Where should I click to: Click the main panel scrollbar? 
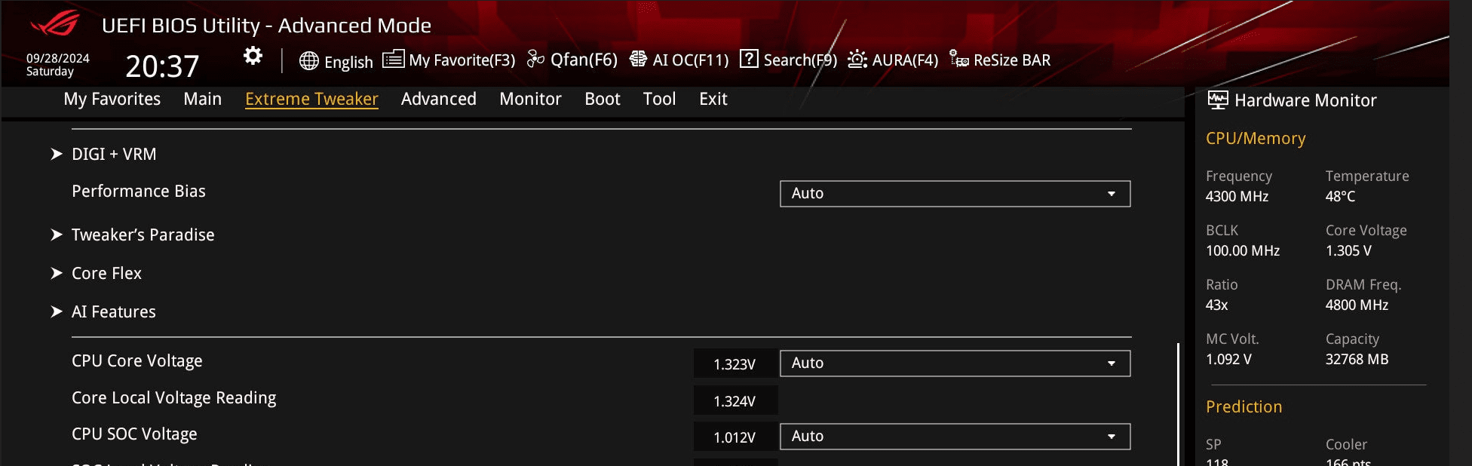click(1178, 404)
